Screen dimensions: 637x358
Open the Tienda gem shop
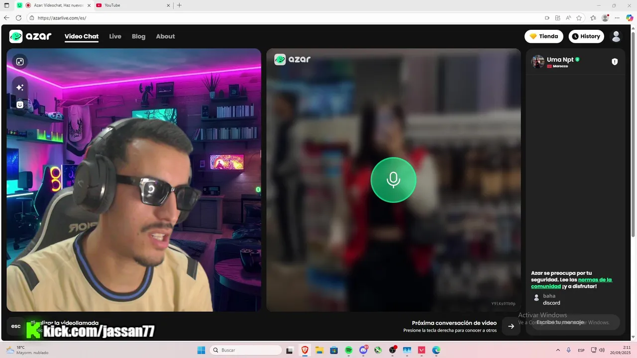tap(543, 36)
